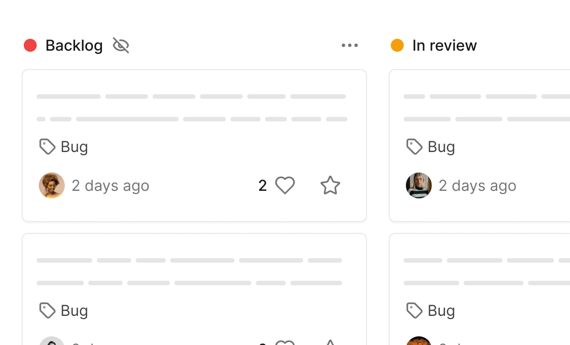The width and height of the screenshot is (570, 345).
Task: Click Bug label on second Backlog card
Action: point(74,311)
